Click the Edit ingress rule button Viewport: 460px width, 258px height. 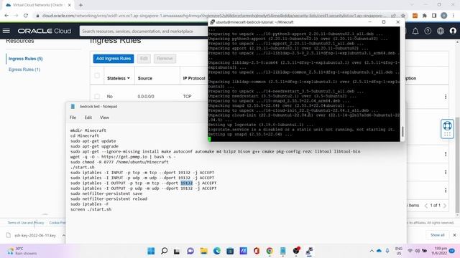(x=144, y=59)
